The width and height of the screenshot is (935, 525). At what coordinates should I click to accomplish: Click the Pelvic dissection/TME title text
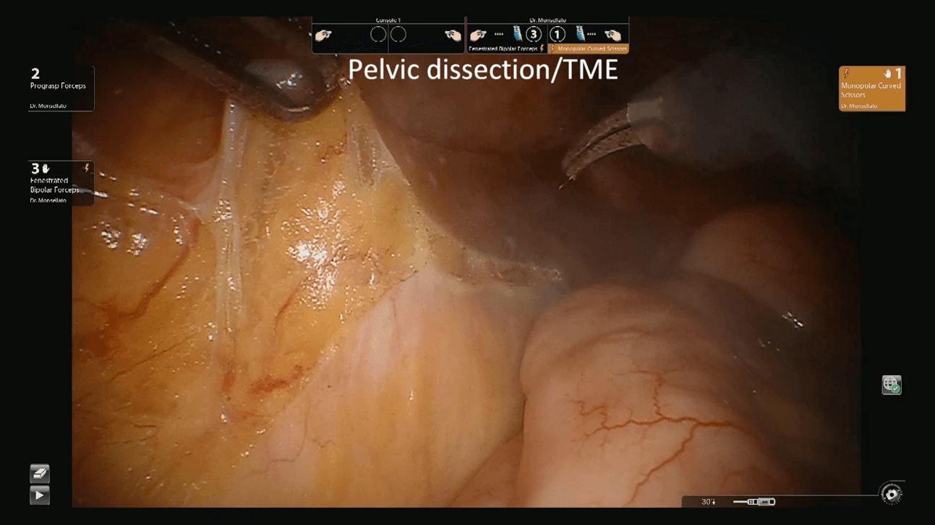point(483,69)
